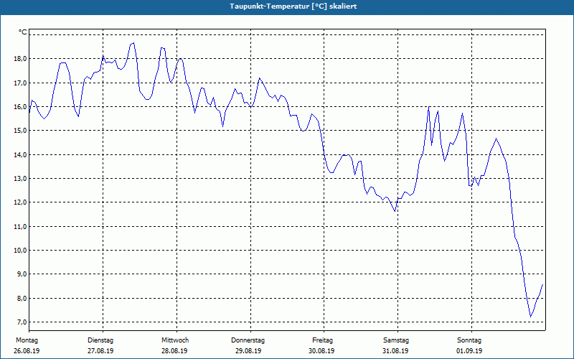
Task: Click the date 27.08.19
Action: (100, 351)
